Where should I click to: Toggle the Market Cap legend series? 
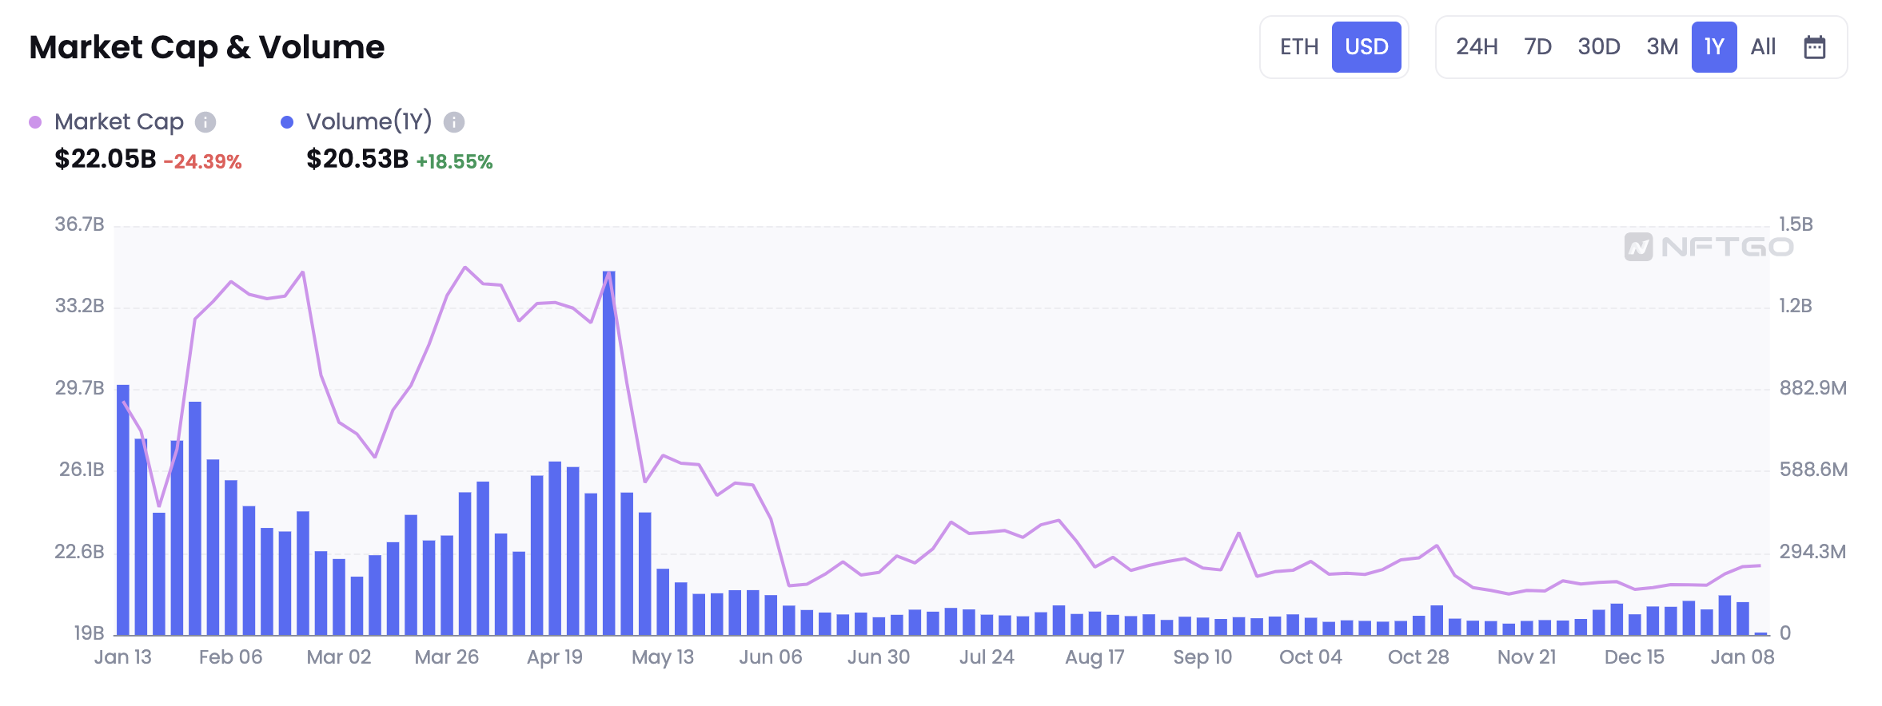pyautogui.click(x=118, y=122)
